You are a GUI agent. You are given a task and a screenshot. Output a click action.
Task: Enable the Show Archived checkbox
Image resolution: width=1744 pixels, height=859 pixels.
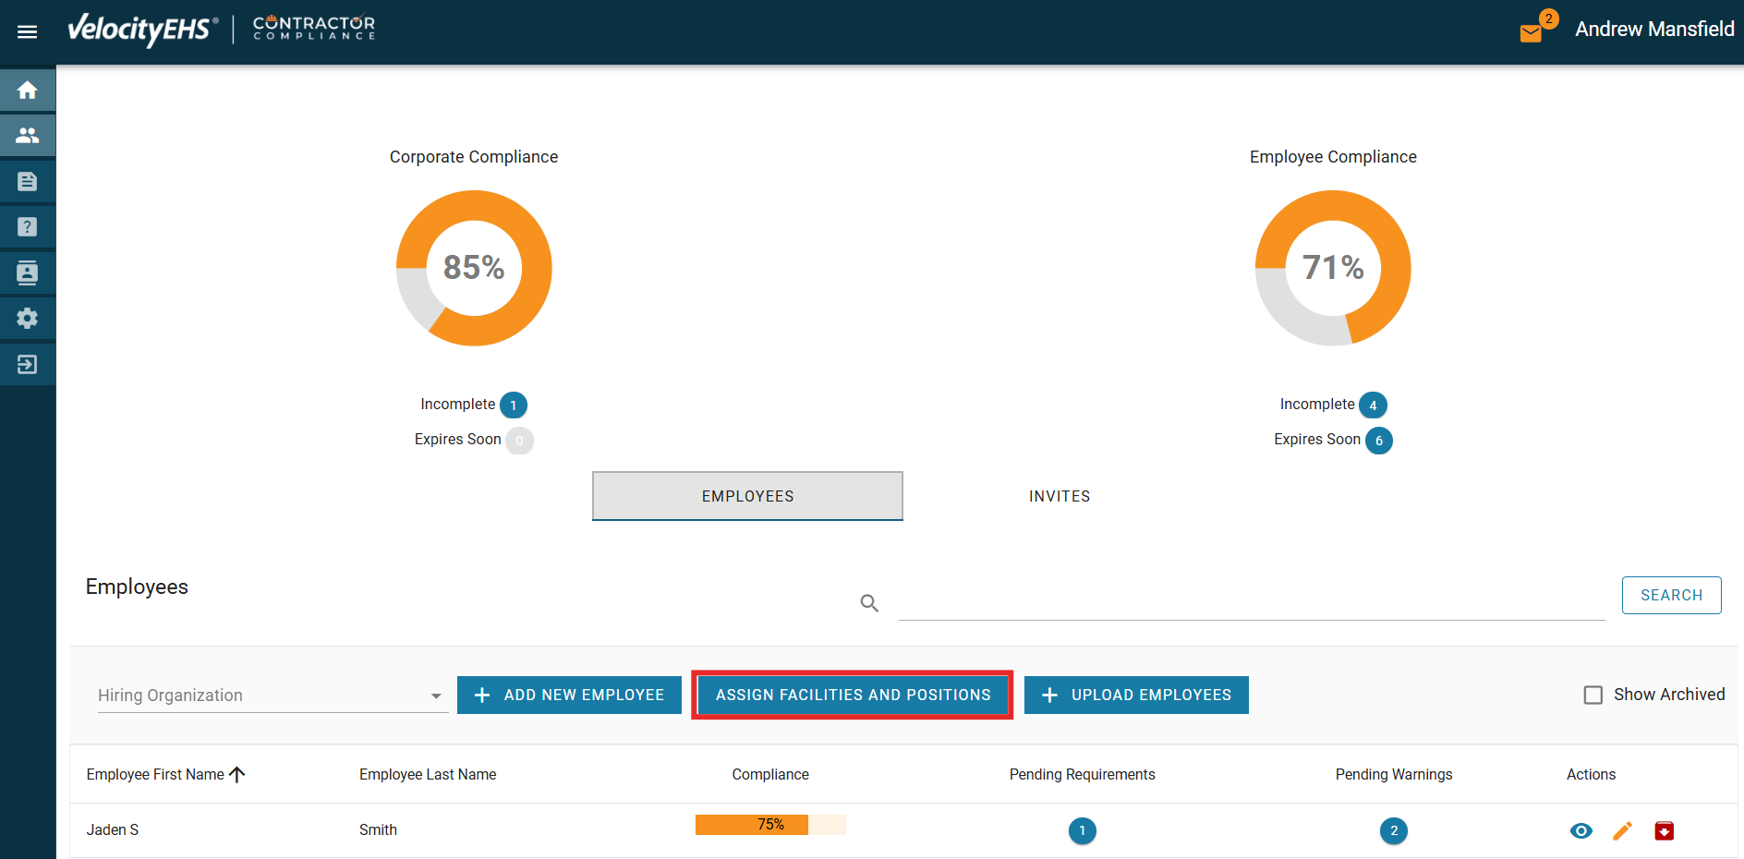1593,695
